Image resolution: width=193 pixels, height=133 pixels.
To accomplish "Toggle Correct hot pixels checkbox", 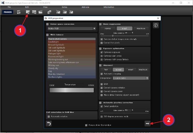I will click(101, 43).
